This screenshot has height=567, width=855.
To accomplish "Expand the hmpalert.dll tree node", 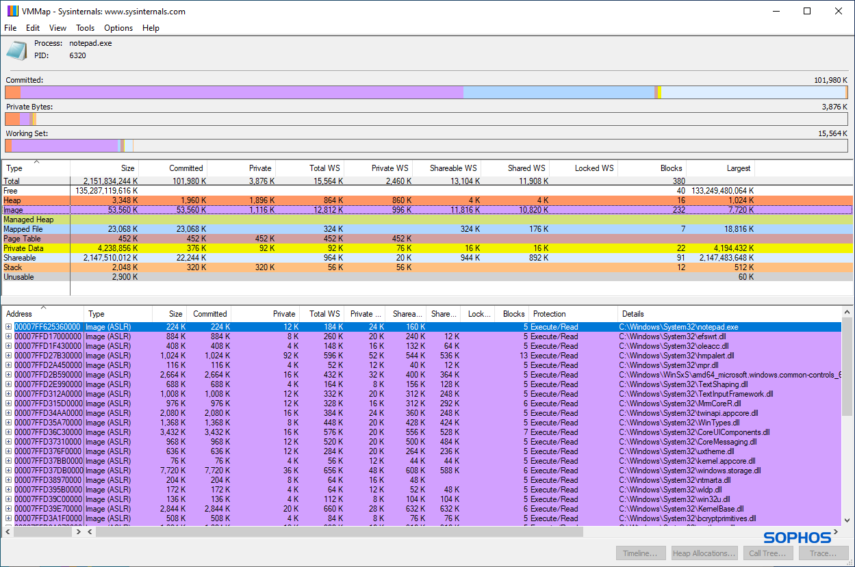I will coord(9,356).
